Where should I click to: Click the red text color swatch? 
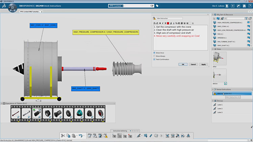168,23
